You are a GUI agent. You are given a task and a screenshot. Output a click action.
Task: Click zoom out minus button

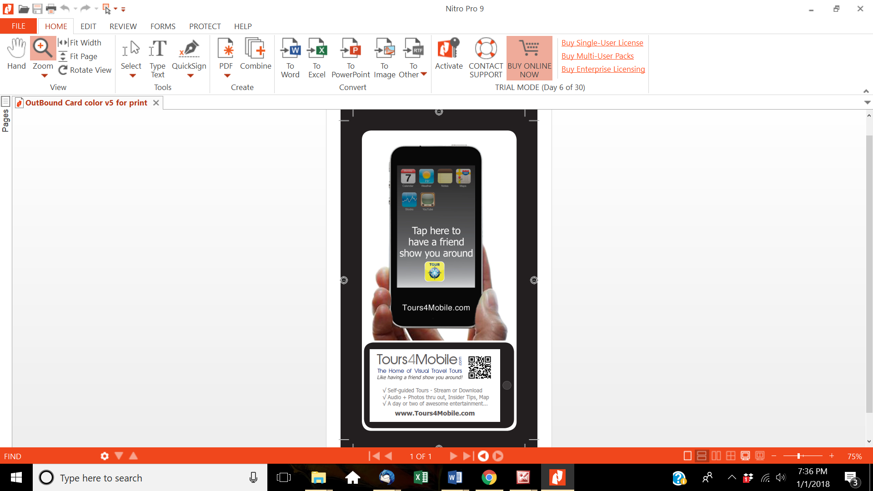[774, 456]
